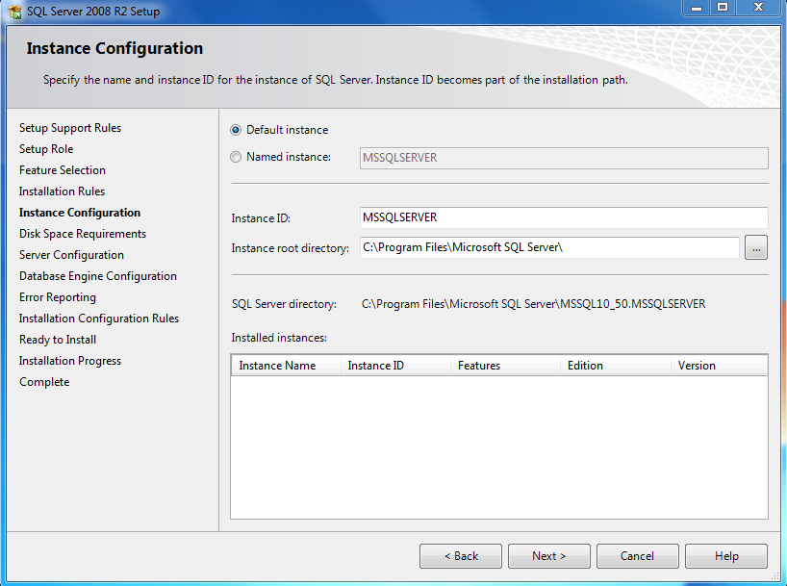Cancel the SQL Server setup

[x=638, y=556]
